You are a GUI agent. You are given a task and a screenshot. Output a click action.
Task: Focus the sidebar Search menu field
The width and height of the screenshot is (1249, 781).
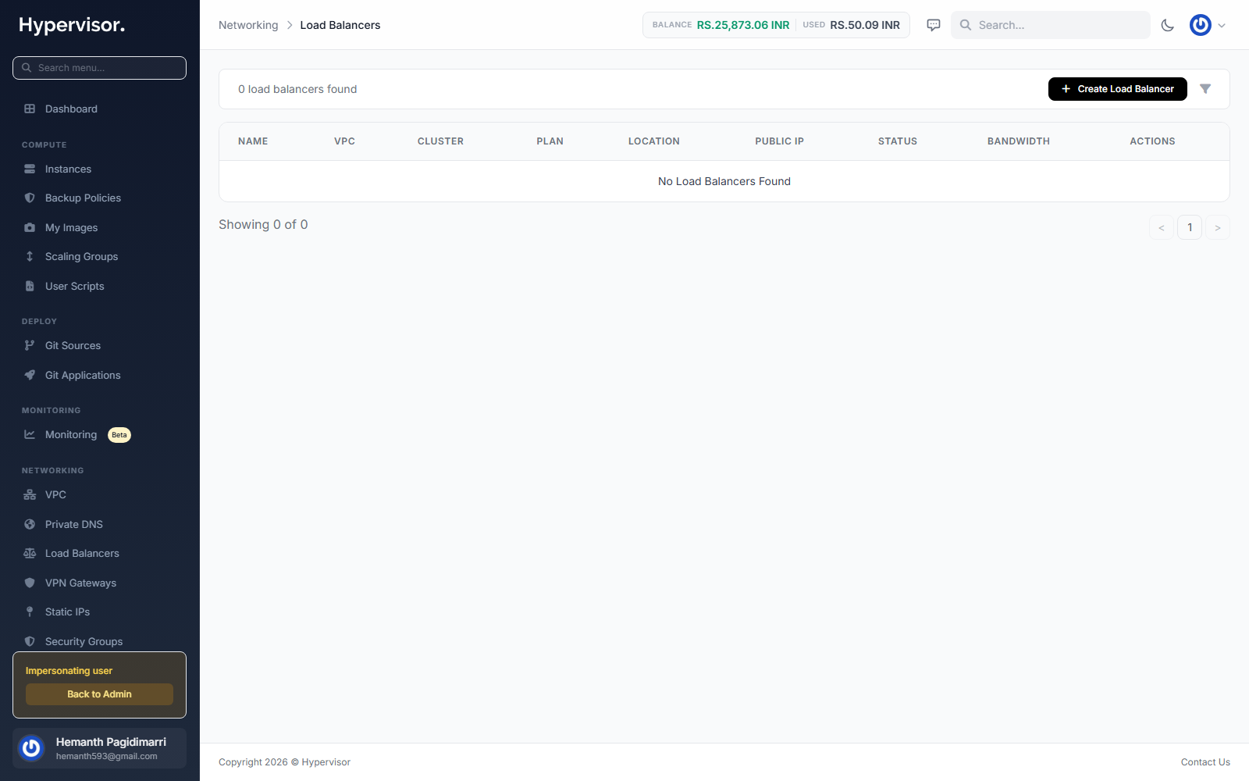pyautogui.click(x=99, y=68)
